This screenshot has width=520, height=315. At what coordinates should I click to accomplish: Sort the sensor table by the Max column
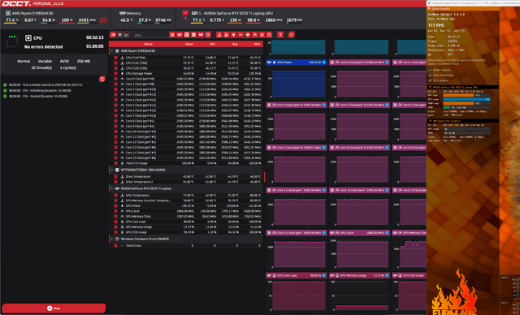coord(257,44)
